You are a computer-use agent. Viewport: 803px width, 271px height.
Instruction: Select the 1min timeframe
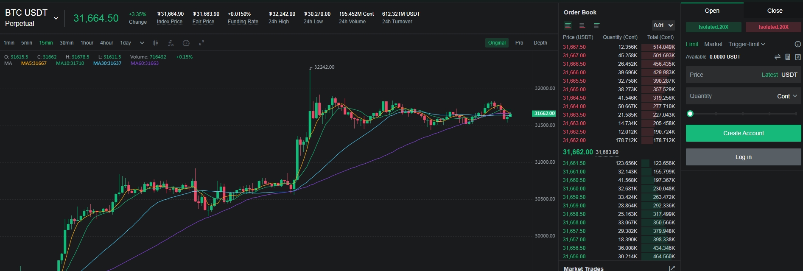coord(9,43)
